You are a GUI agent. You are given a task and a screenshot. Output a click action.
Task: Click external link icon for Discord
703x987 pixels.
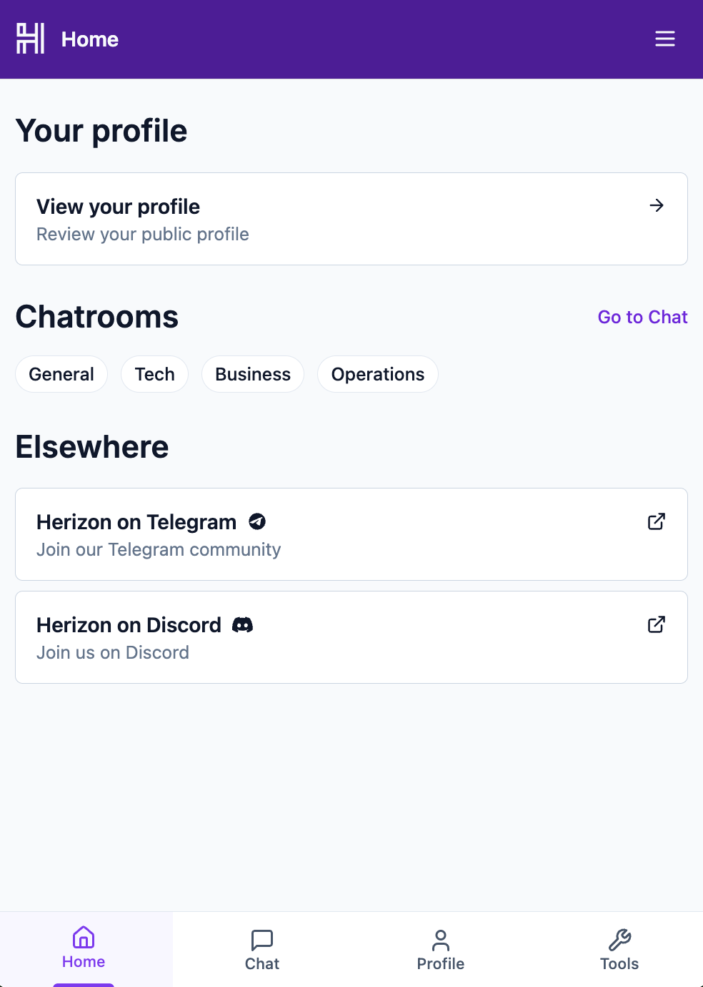click(x=656, y=625)
